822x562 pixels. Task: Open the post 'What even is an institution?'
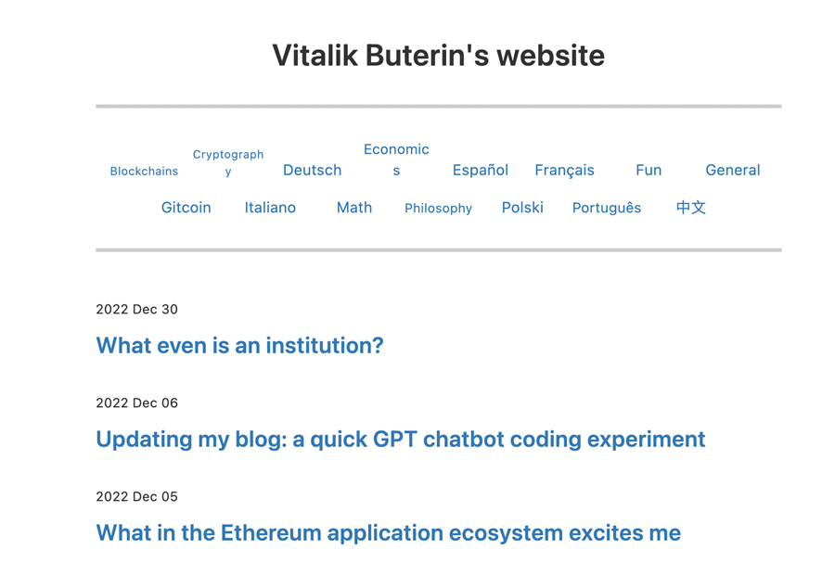(x=239, y=345)
